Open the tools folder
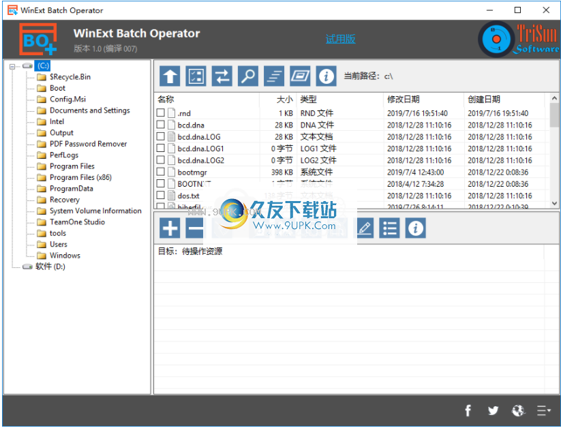 [58, 233]
